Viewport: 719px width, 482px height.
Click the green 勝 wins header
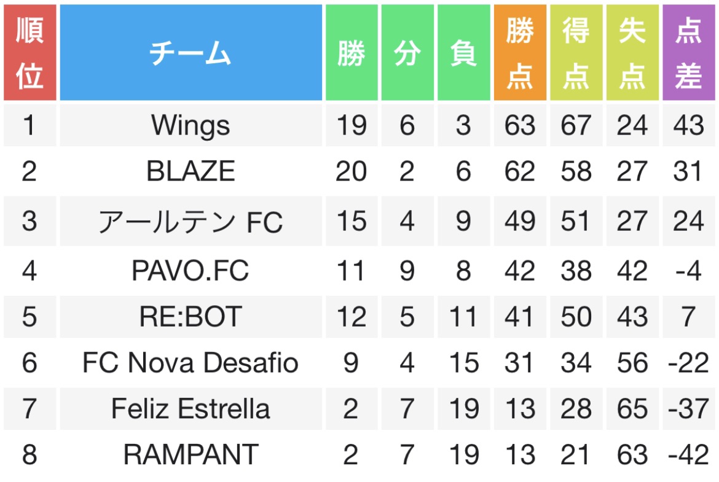[x=352, y=52]
